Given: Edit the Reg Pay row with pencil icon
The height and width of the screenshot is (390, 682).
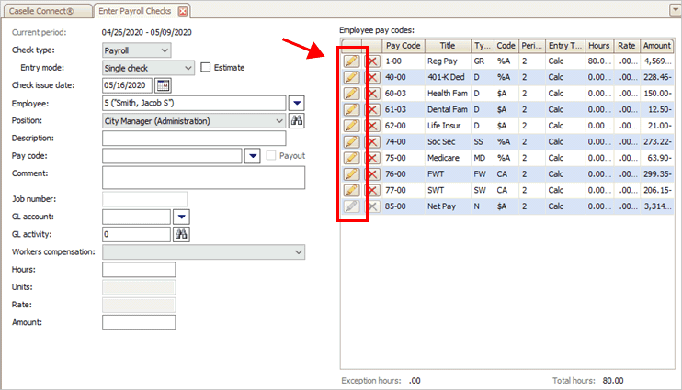Looking at the screenshot, I should (x=351, y=61).
